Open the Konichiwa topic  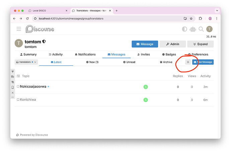coord(28,100)
